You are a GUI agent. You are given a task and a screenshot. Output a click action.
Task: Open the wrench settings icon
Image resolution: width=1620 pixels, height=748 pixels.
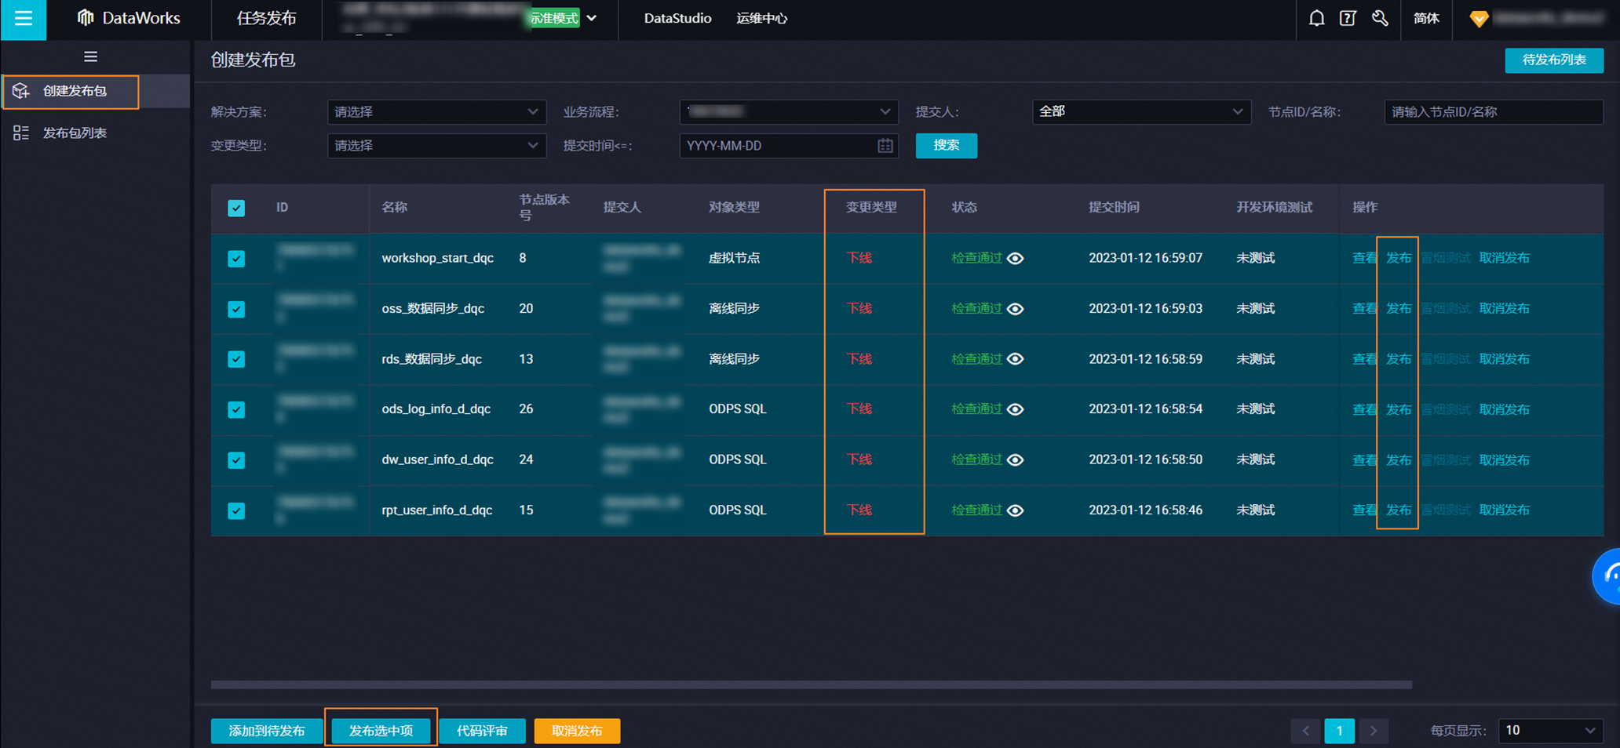pyautogui.click(x=1380, y=18)
